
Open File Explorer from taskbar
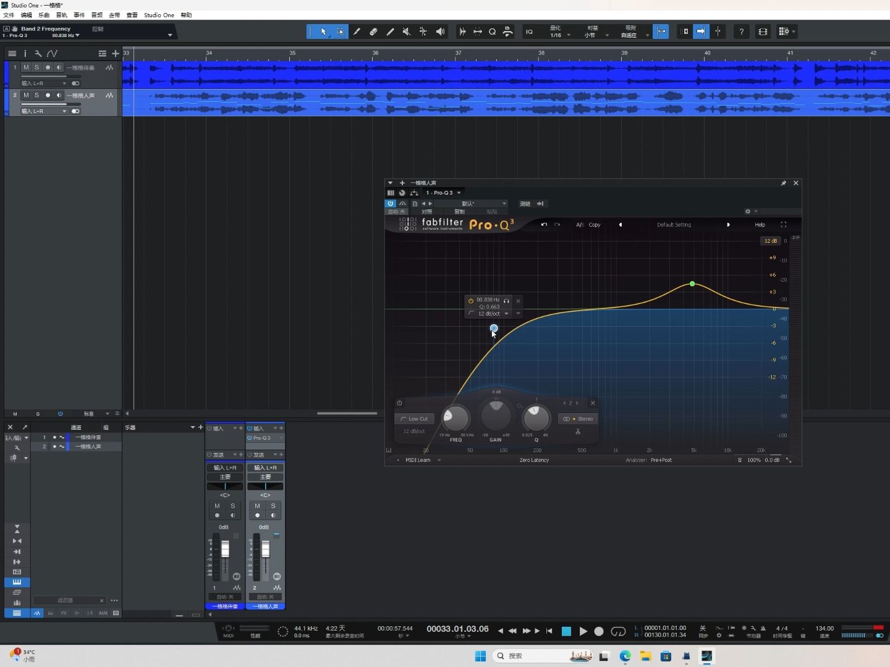(x=645, y=656)
